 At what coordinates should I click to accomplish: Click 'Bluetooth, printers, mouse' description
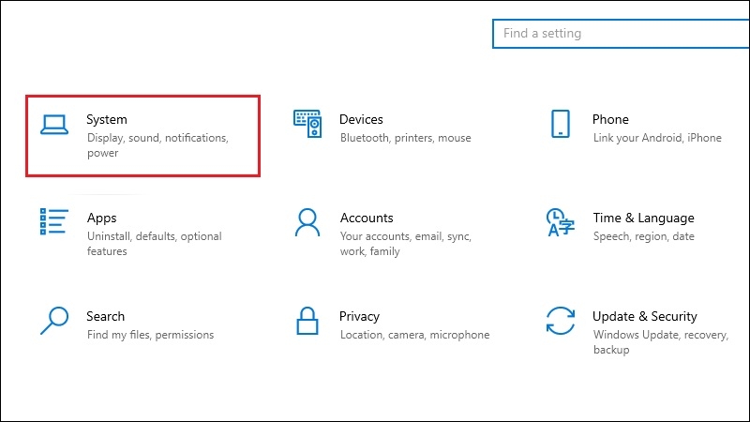coord(406,138)
